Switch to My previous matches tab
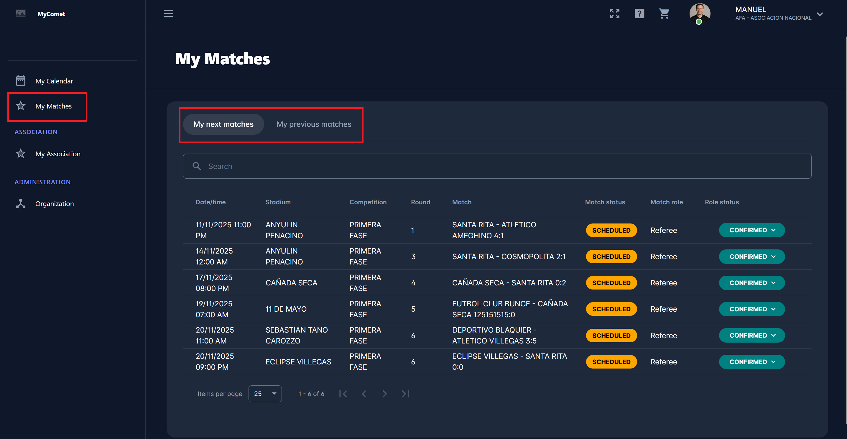This screenshot has width=847, height=439. point(313,124)
